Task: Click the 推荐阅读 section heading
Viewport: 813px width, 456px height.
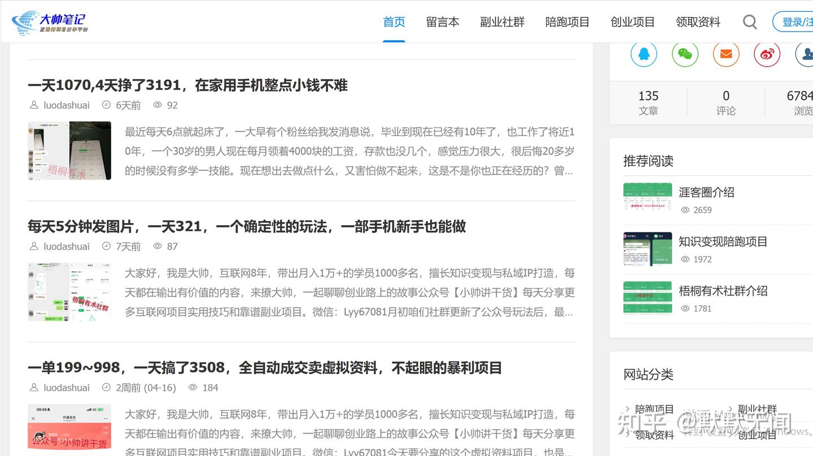Action: (648, 161)
